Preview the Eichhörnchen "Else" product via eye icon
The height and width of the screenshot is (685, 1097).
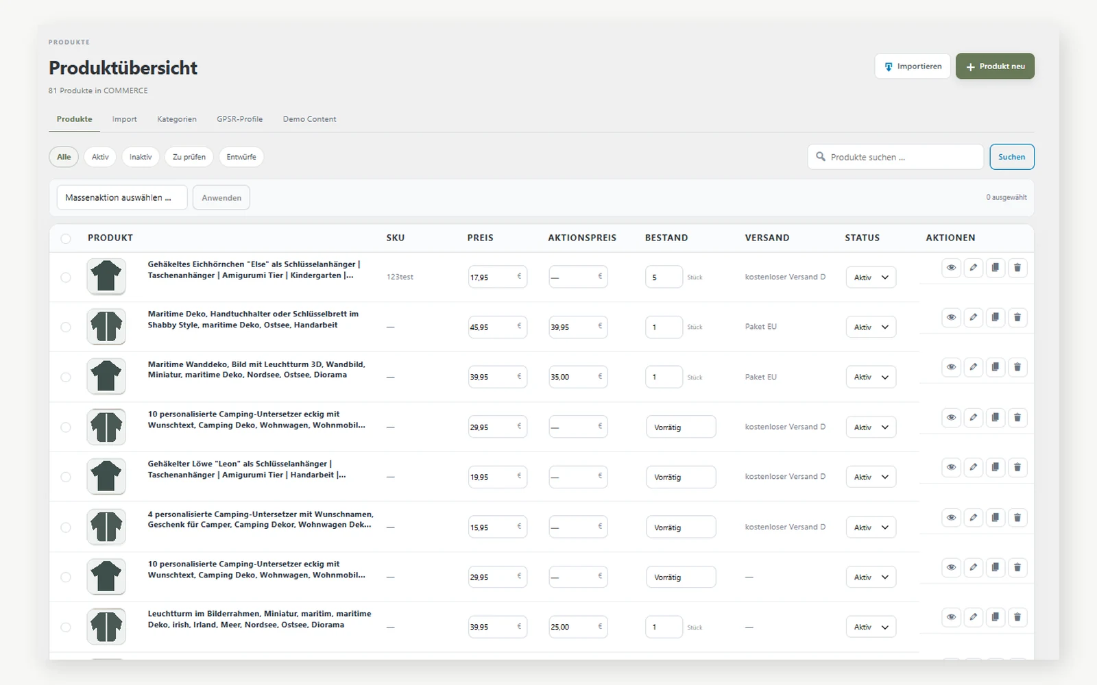[951, 268]
